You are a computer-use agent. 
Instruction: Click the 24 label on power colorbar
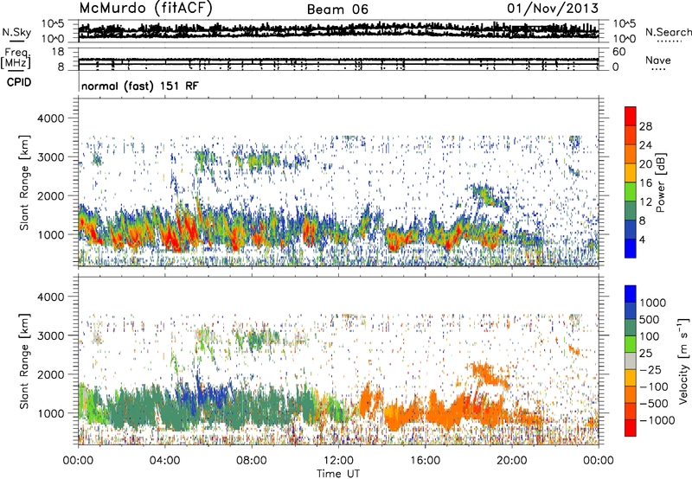click(x=645, y=145)
